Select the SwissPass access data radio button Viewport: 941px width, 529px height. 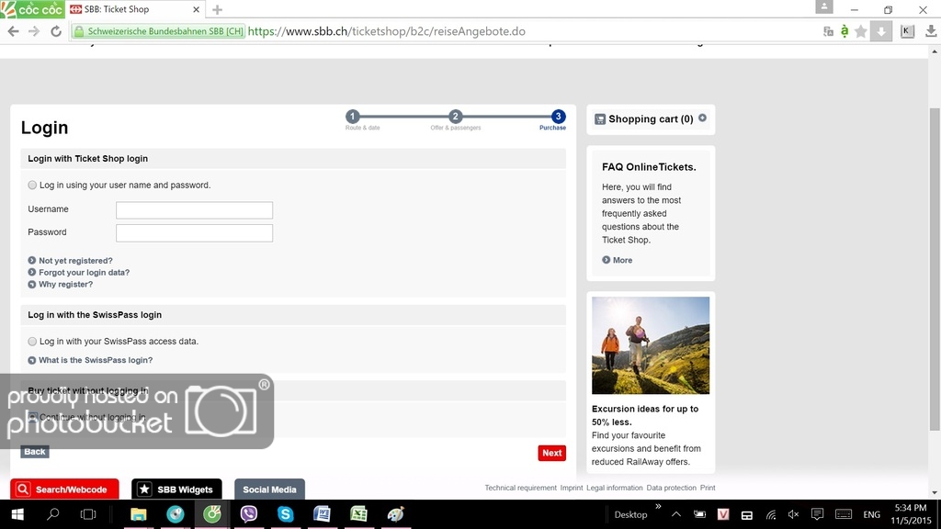click(x=32, y=342)
